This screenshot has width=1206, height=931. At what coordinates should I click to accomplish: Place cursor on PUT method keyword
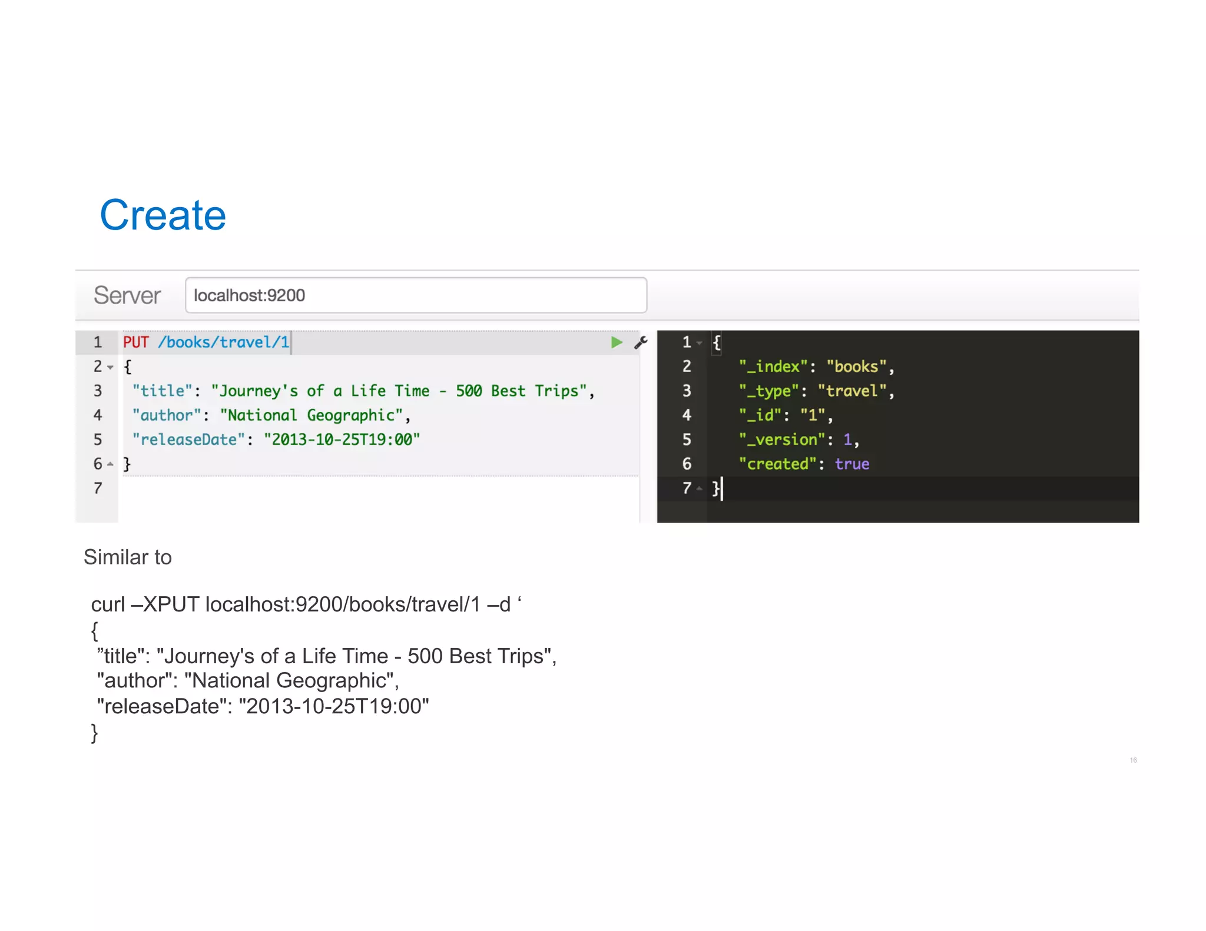click(x=135, y=343)
